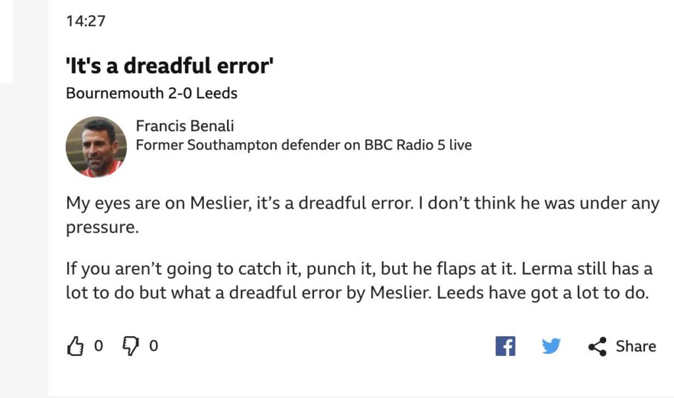Screen dimensions: 674x398
Task: Click the word 'pressure.' ending first paragraph
Action: [x=102, y=228]
